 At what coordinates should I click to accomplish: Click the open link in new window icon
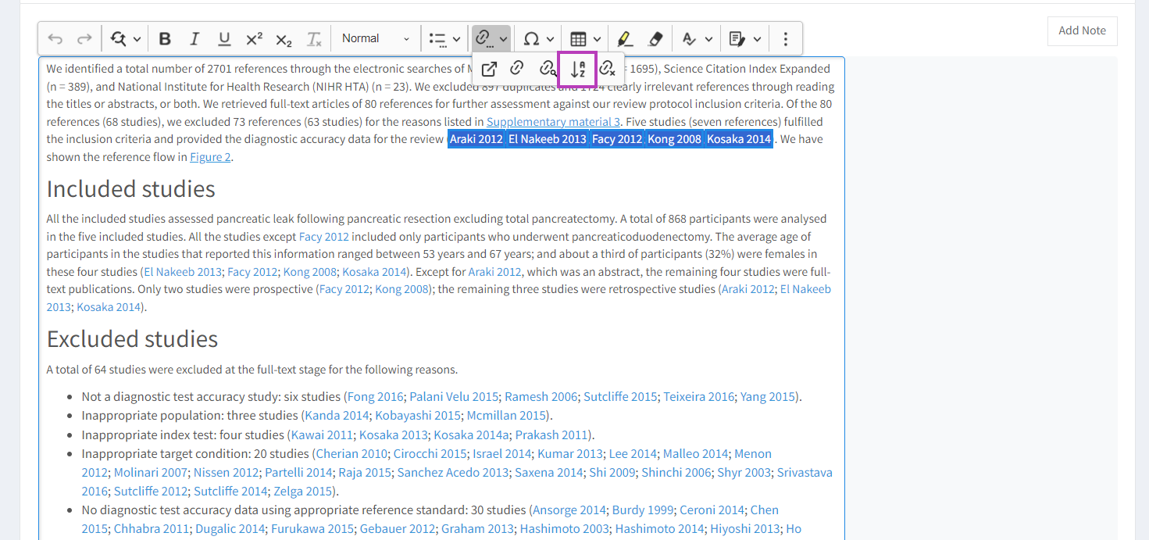pyautogui.click(x=489, y=69)
